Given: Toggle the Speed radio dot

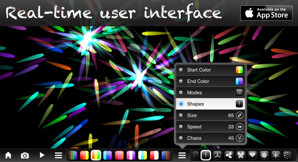Looking at the screenshot, I should point(181,127).
